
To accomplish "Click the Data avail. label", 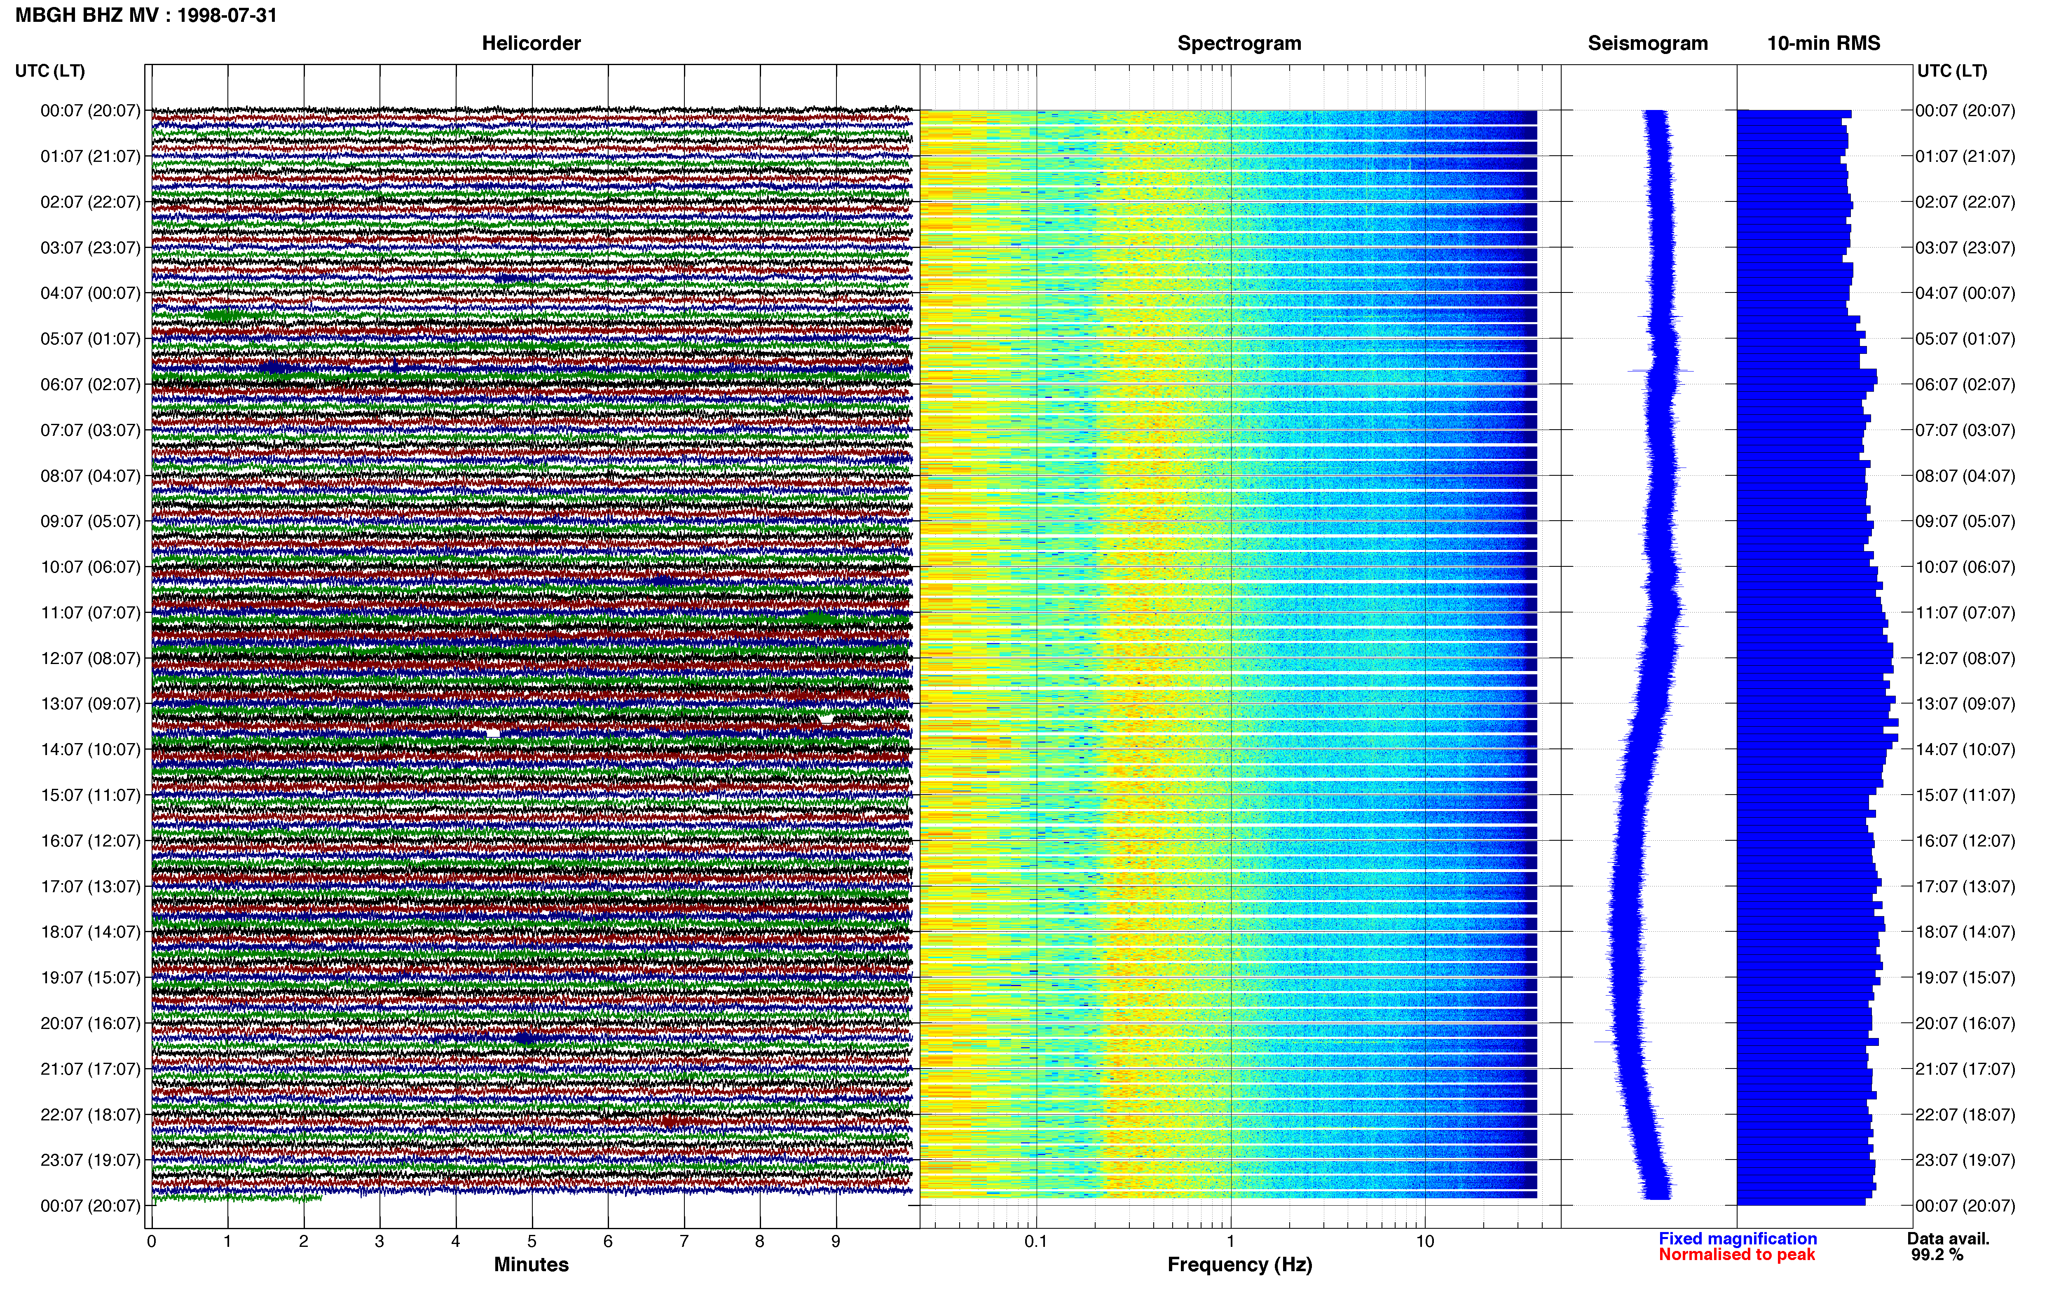I will [1948, 1238].
